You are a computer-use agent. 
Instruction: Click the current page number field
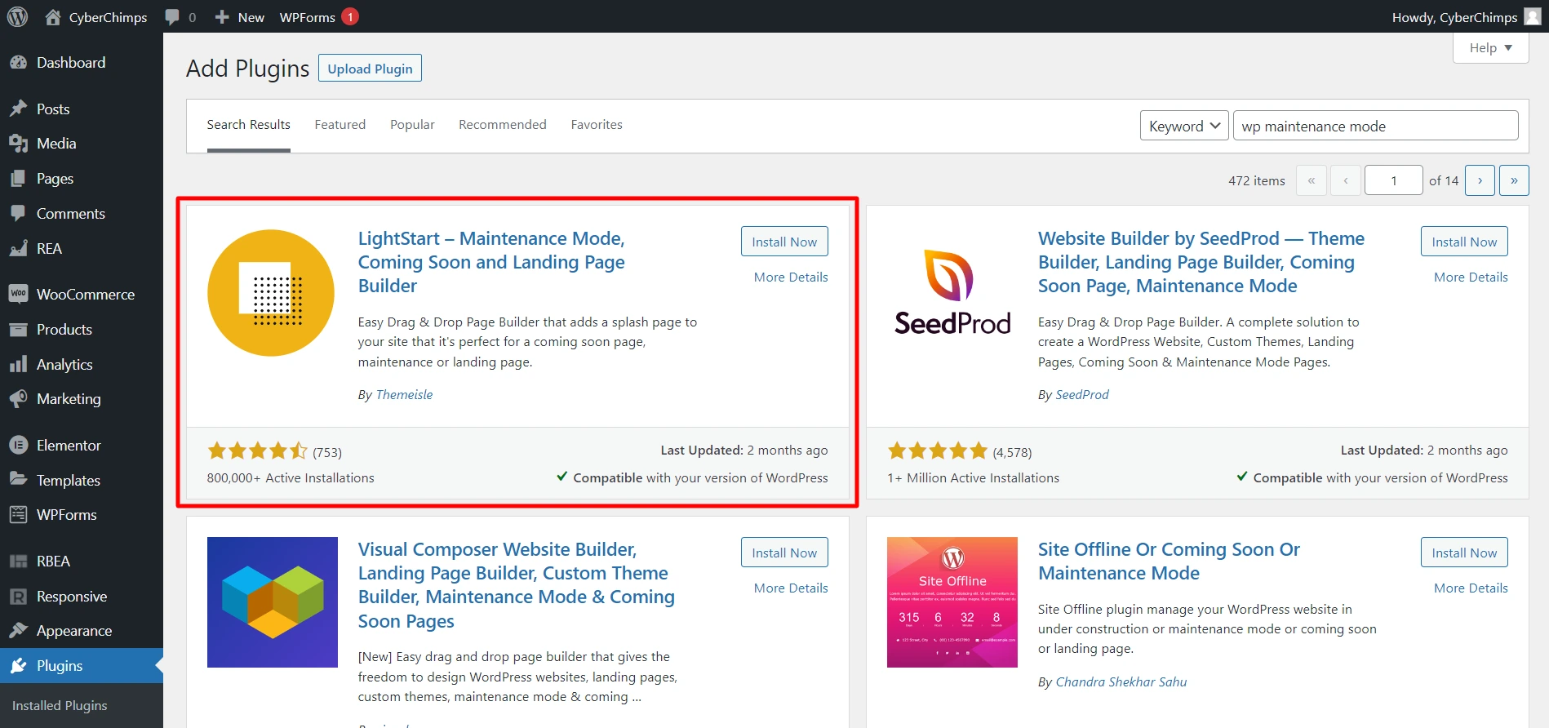click(1394, 180)
